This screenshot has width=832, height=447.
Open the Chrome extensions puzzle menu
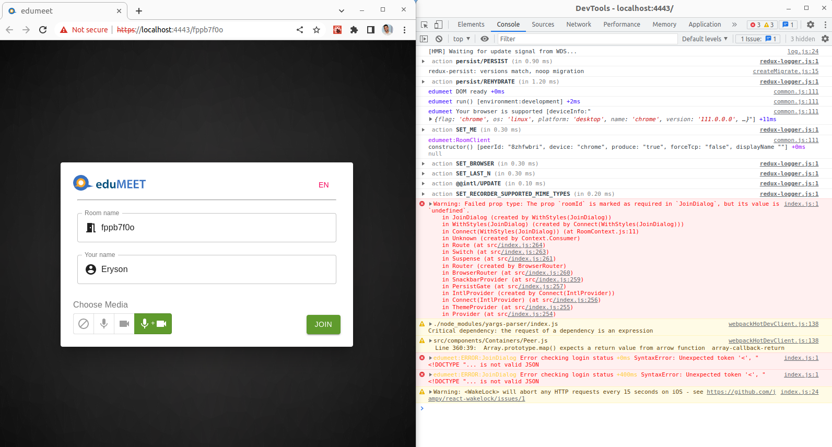click(x=354, y=30)
